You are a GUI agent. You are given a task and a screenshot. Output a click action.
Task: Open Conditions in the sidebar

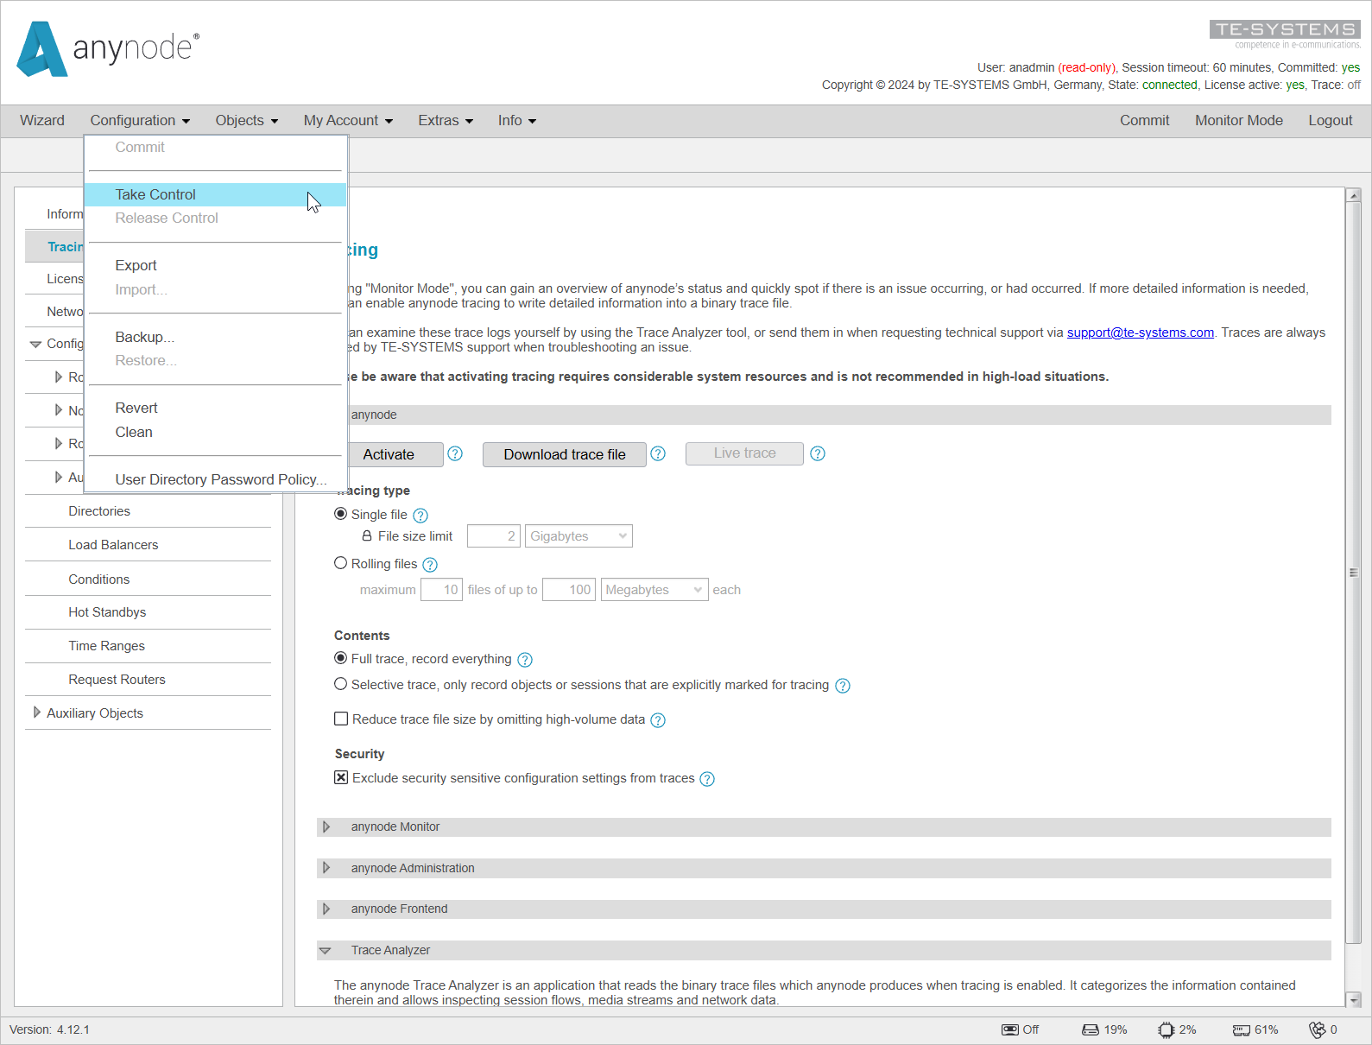[x=99, y=579]
